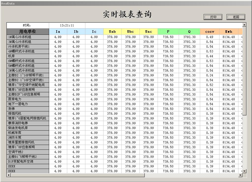
Task: Select row B1F变配电所空调
Action: 28,162
